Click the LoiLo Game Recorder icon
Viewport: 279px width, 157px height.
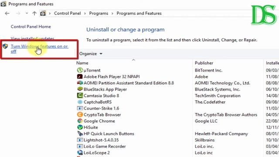click(x=80, y=147)
